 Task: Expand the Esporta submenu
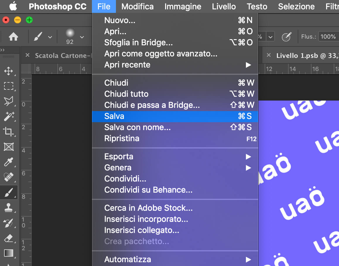pyautogui.click(x=248, y=157)
